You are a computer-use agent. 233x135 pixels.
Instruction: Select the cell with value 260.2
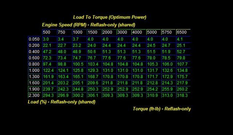click(183, 89)
